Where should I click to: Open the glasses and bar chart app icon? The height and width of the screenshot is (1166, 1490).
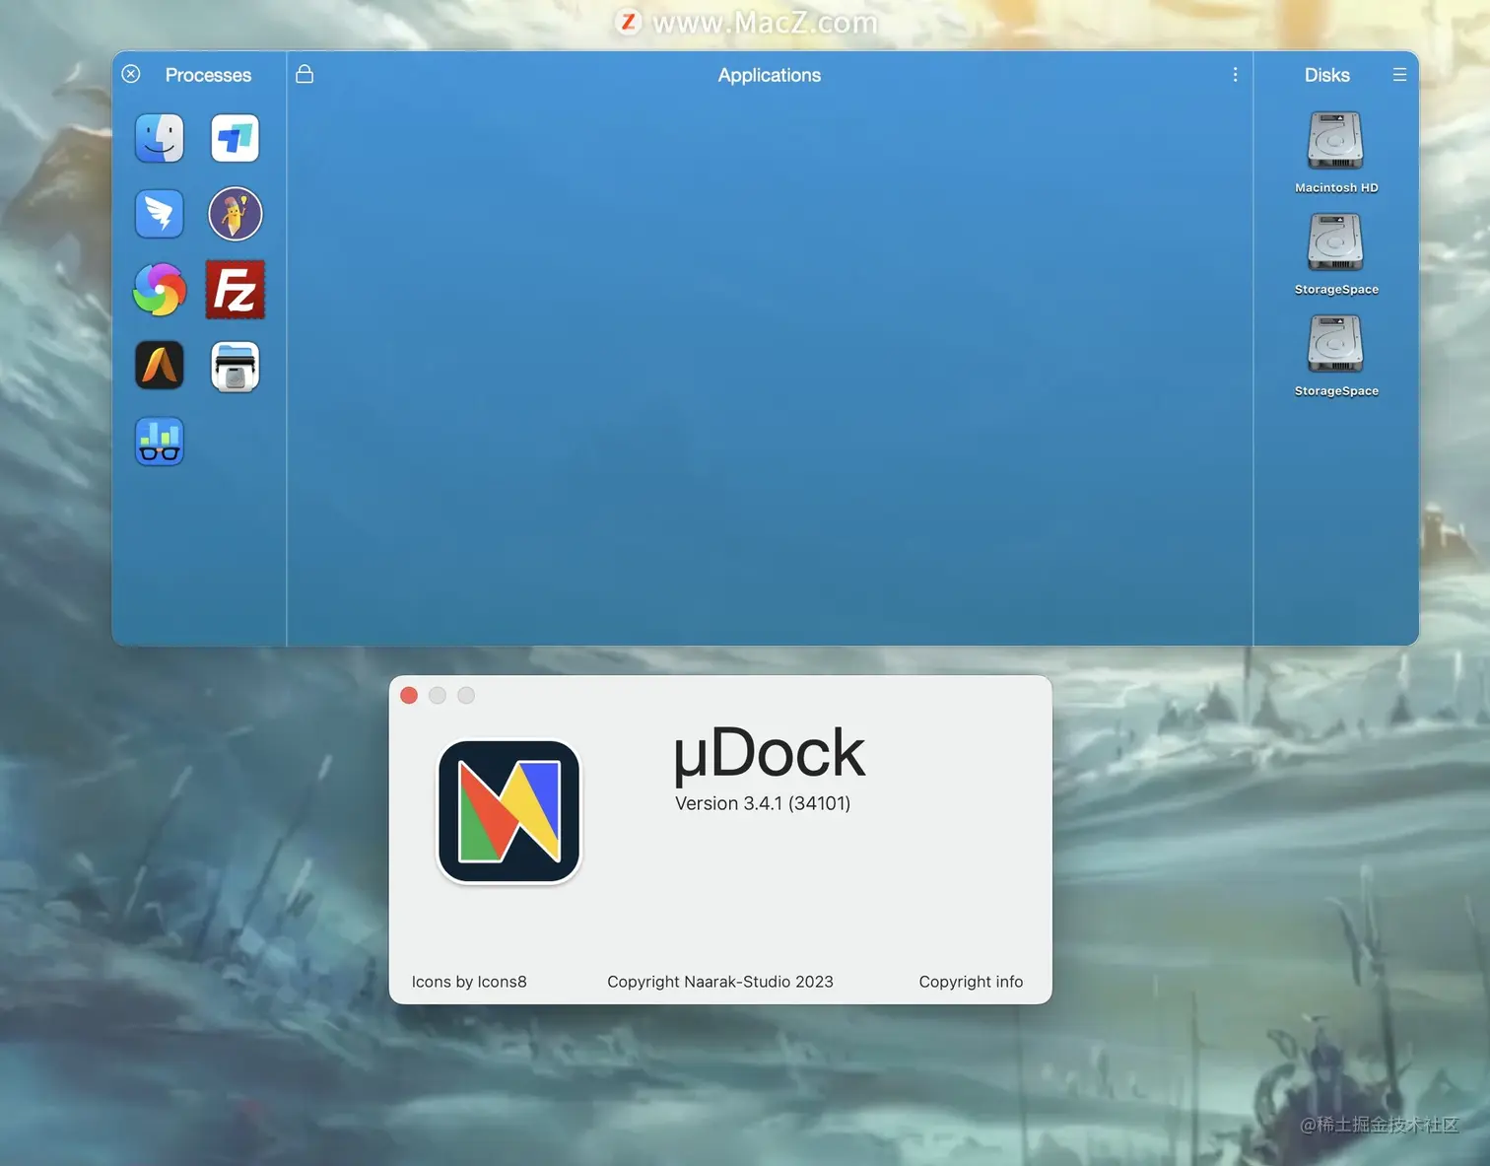tap(160, 442)
